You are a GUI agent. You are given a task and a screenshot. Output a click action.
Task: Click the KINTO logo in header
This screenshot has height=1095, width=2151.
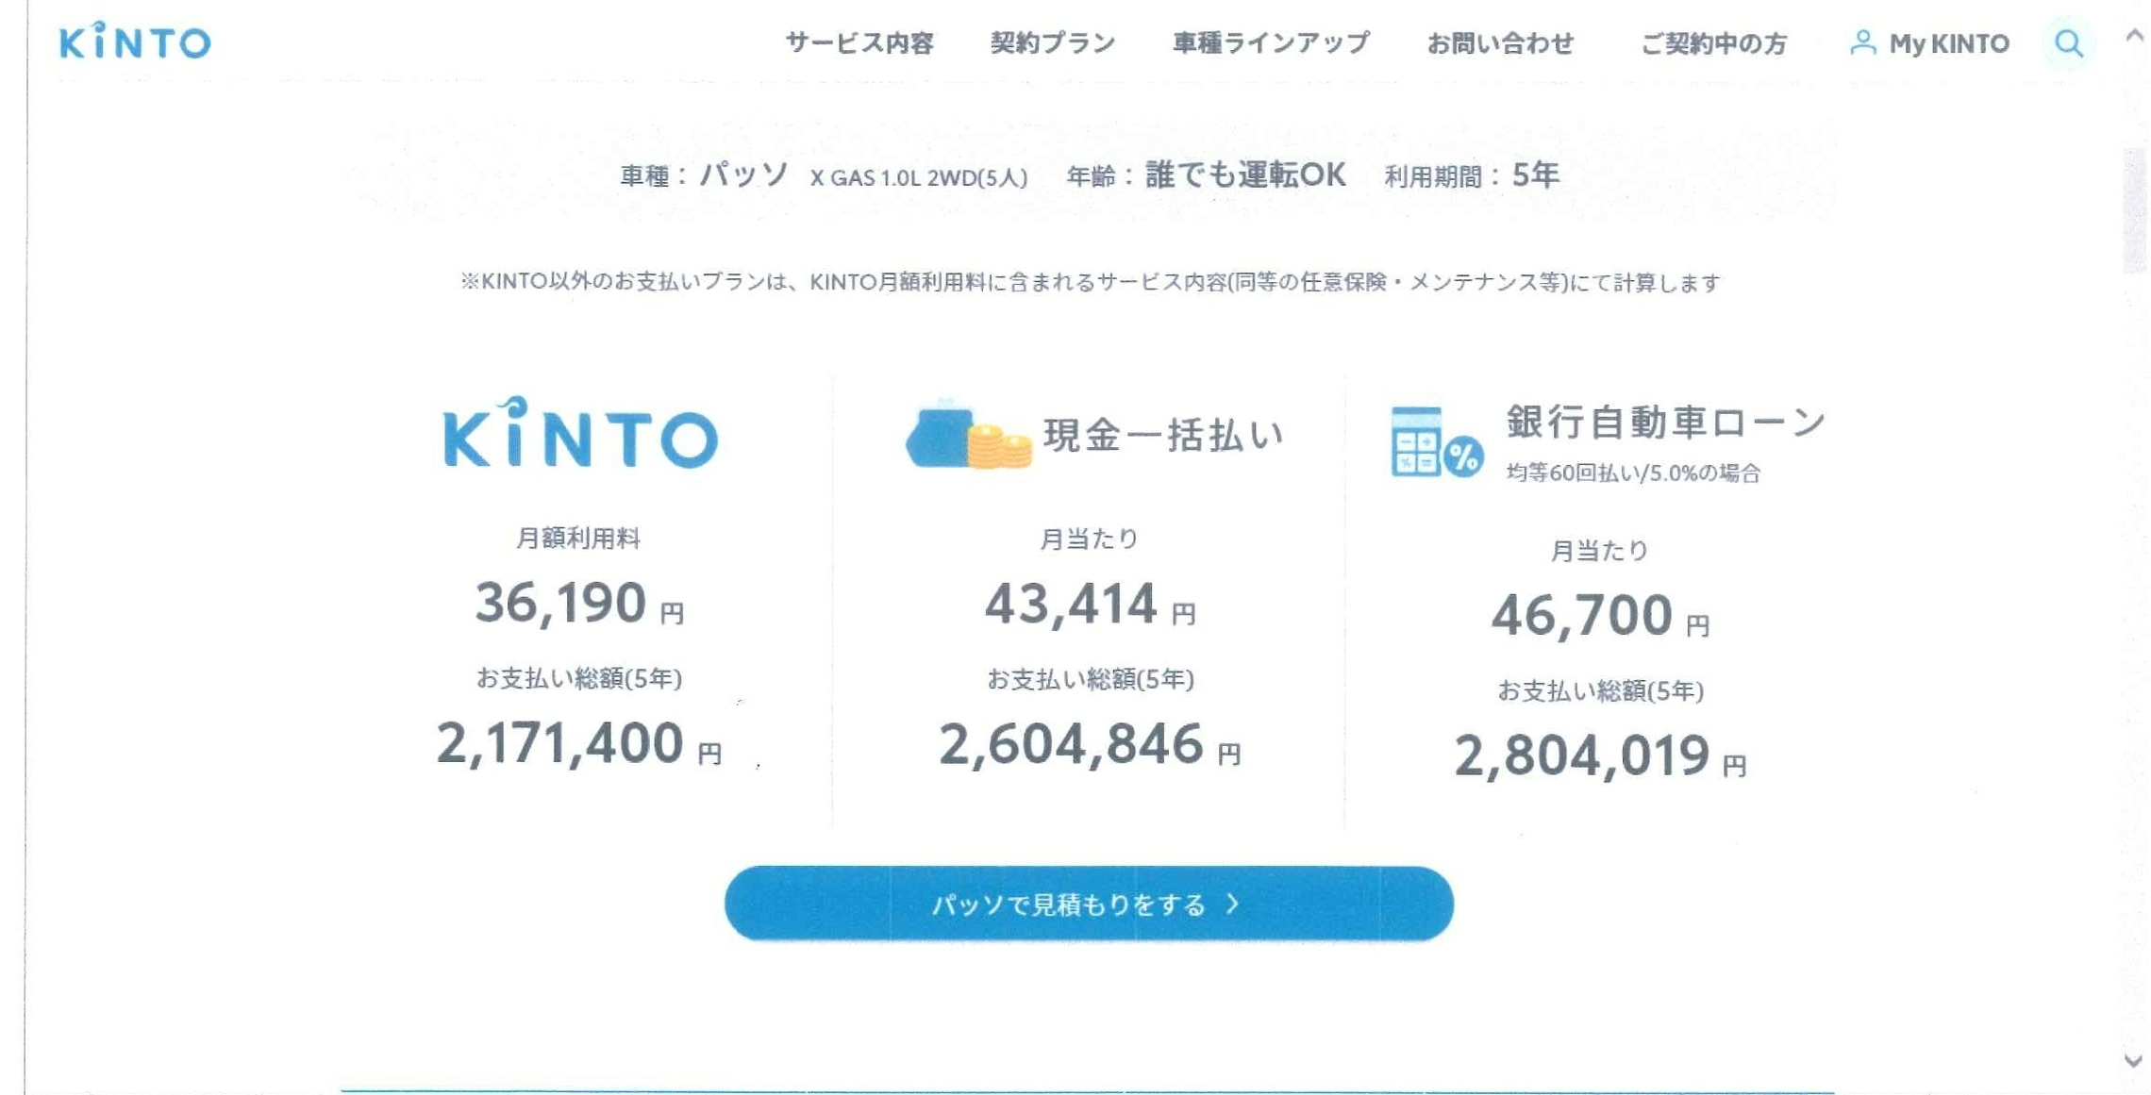135,41
